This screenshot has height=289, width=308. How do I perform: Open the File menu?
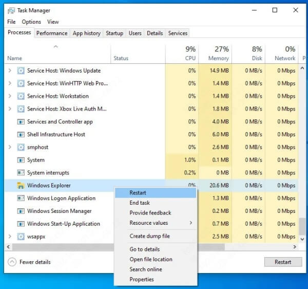click(11, 22)
